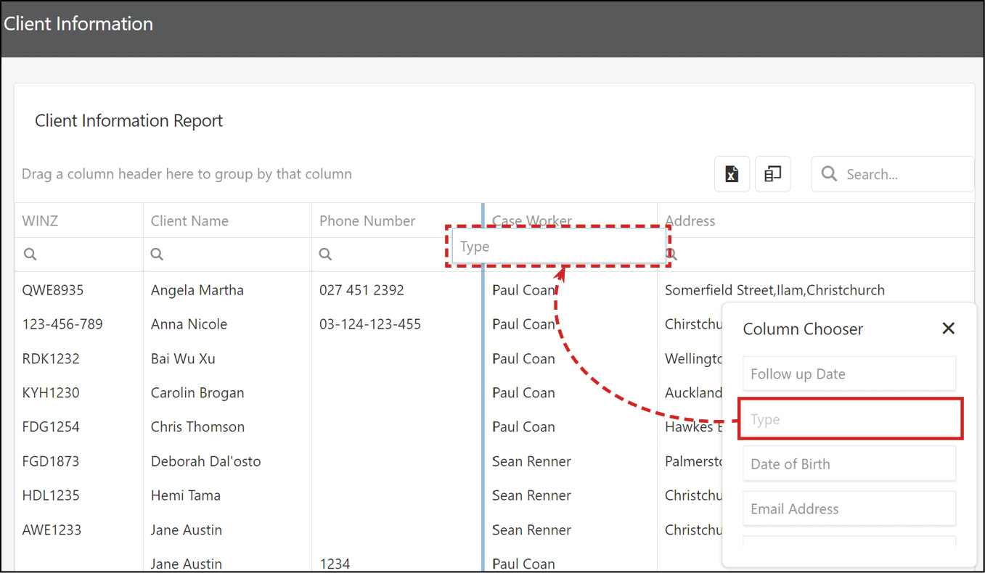Select Date of Birth in the Column Chooser
The height and width of the screenshot is (573, 985).
pyautogui.click(x=849, y=463)
